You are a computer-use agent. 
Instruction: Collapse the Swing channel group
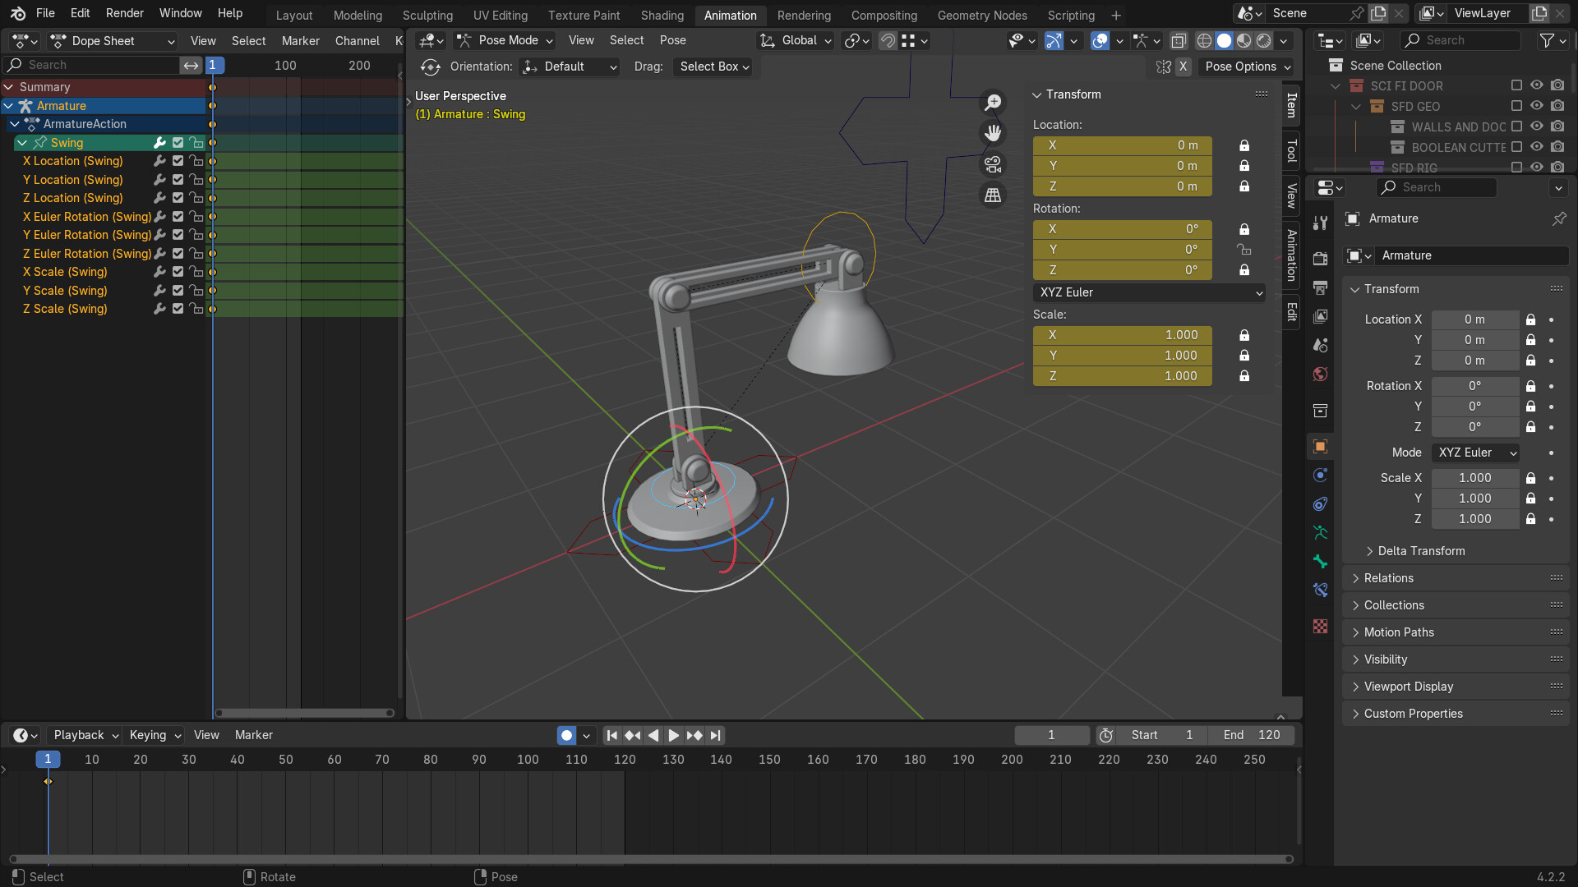click(22, 143)
